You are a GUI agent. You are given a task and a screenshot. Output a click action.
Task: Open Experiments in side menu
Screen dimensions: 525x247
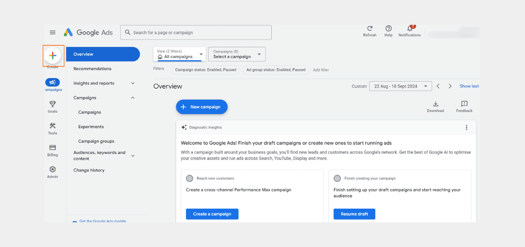click(x=91, y=127)
